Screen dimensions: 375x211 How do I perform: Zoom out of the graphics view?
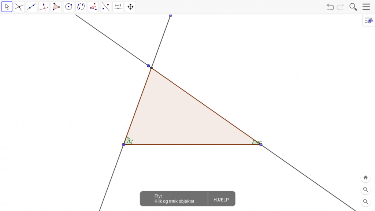coord(365,201)
